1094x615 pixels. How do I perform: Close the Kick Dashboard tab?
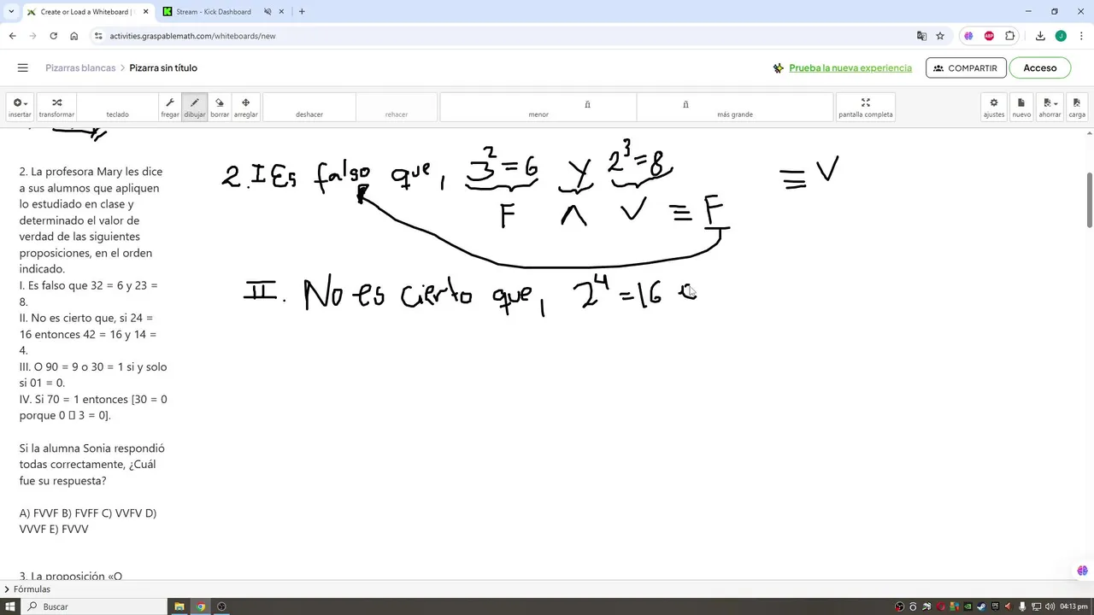(282, 12)
